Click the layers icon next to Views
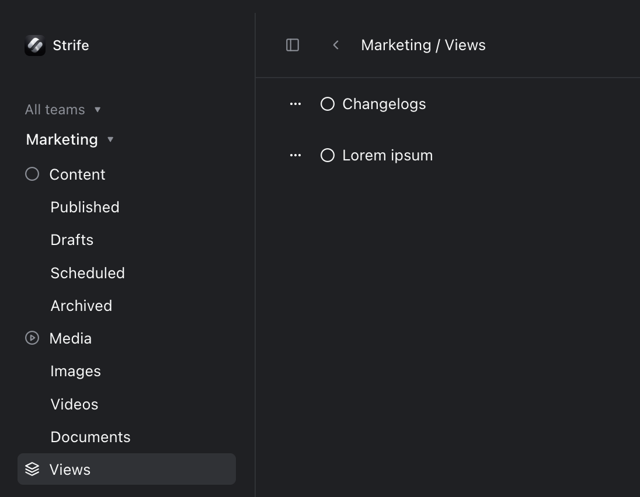 32,469
